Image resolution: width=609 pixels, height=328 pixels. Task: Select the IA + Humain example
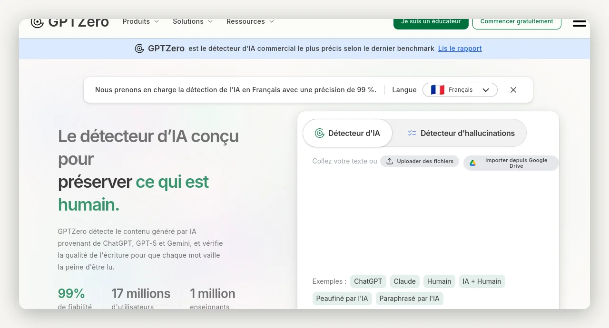pos(482,281)
